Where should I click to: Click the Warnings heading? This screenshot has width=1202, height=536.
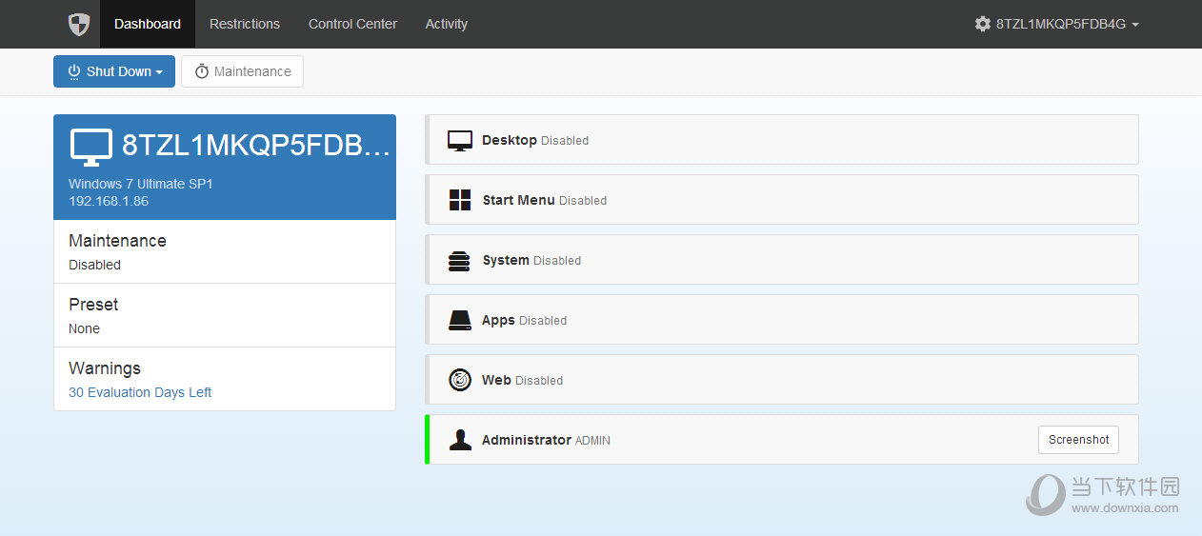click(x=105, y=368)
